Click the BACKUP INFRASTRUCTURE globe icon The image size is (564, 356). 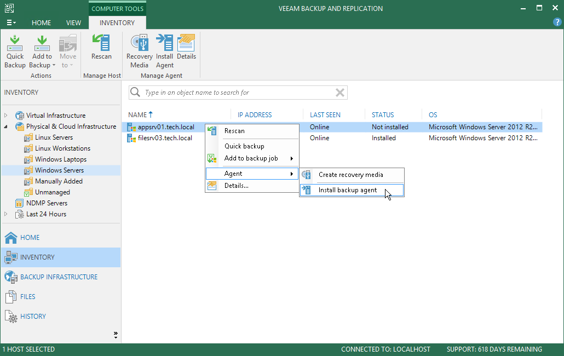(x=11, y=277)
